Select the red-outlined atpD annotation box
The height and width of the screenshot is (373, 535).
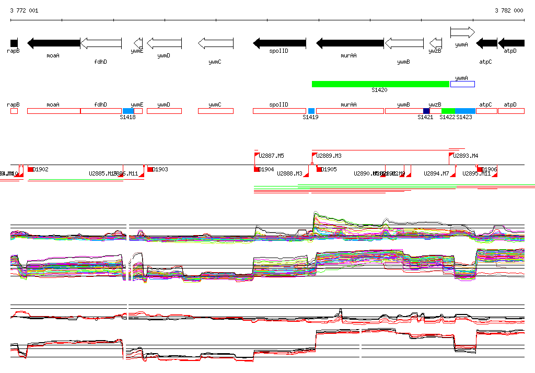pos(511,111)
